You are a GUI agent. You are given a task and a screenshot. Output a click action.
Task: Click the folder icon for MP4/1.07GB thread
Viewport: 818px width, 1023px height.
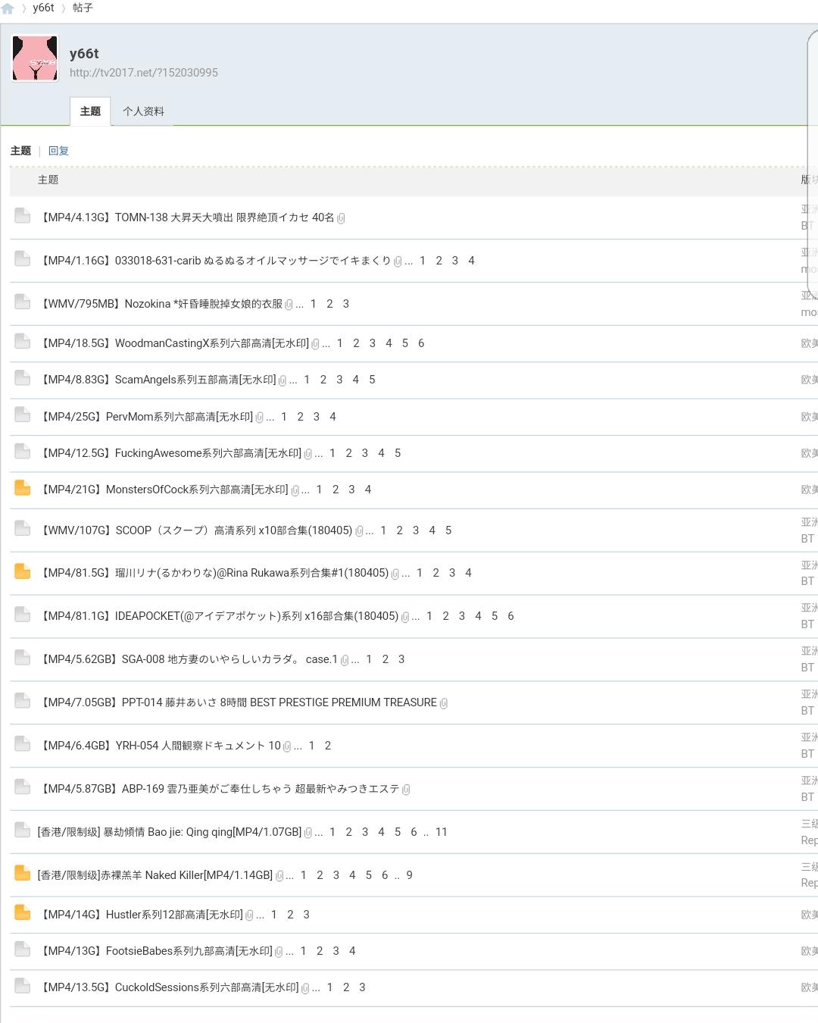23,830
